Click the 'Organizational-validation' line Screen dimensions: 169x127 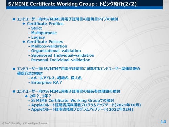click(56, 51)
